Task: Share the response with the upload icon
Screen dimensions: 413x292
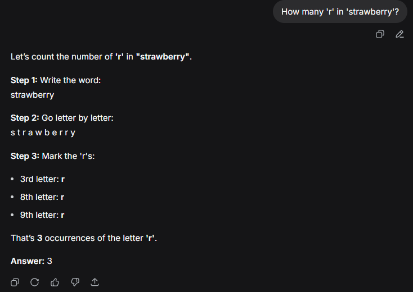Action: click(x=95, y=282)
